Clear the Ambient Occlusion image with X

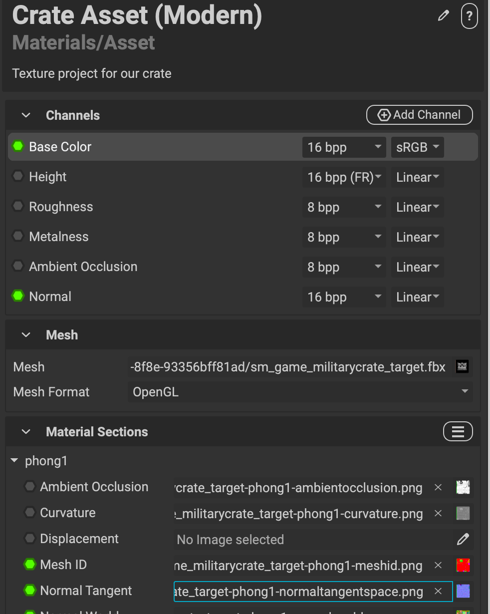pos(438,487)
